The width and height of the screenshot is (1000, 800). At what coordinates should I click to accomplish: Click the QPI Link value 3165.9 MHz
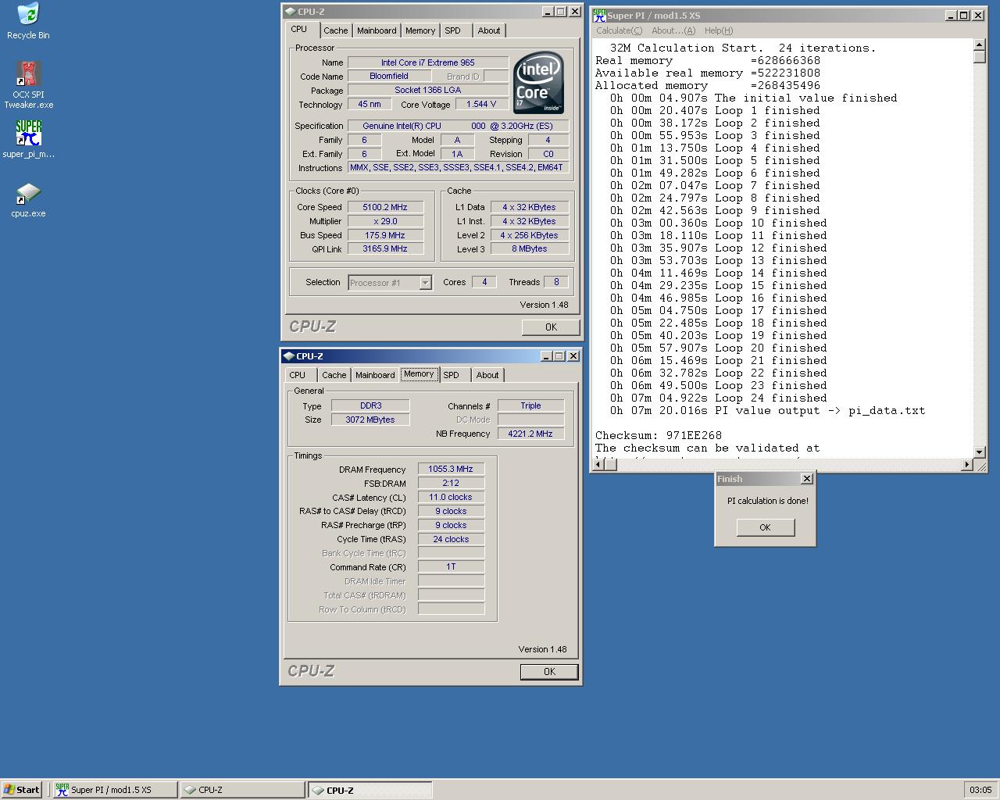pos(385,248)
